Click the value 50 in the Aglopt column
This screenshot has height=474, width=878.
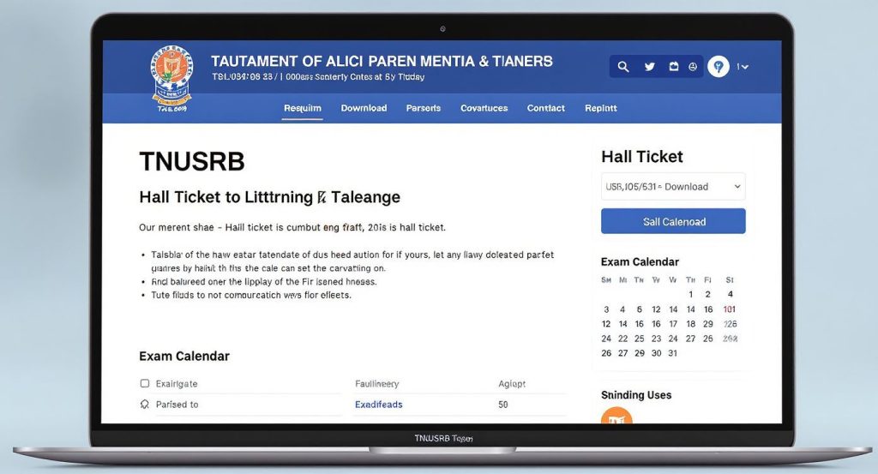click(x=502, y=404)
